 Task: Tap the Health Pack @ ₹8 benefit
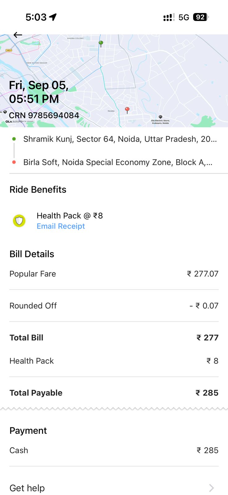70,216
